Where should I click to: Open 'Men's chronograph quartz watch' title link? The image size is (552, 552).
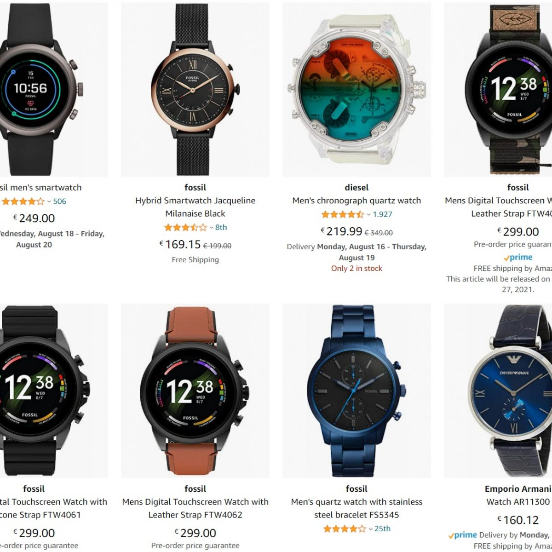(356, 201)
